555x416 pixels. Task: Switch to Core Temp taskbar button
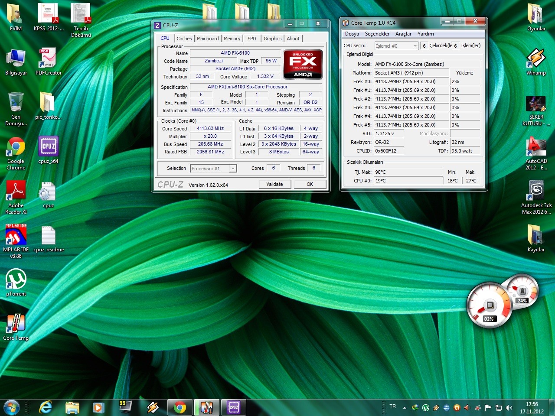(207, 407)
